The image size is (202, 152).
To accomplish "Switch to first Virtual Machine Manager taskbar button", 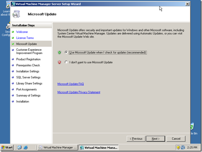I will click(x=58, y=148).
